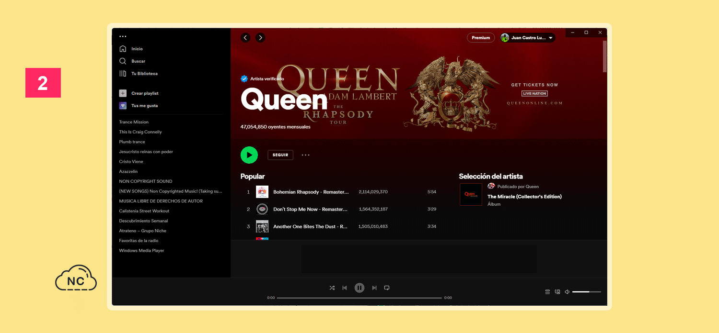Click the Buscar magnifier icon
719x333 pixels.
point(123,61)
